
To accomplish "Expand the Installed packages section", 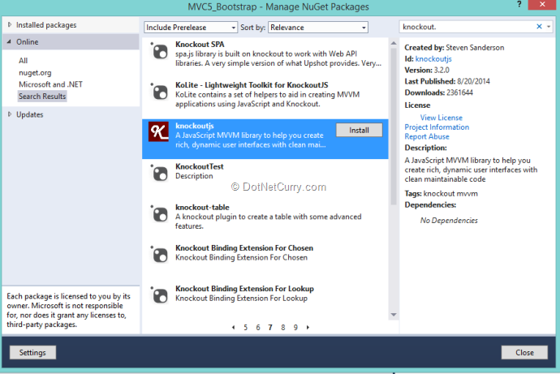I will pyautogui.click(x=10, y=24).
